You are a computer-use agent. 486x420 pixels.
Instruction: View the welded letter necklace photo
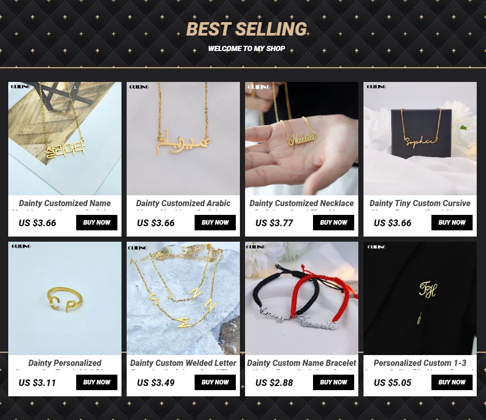183,298
